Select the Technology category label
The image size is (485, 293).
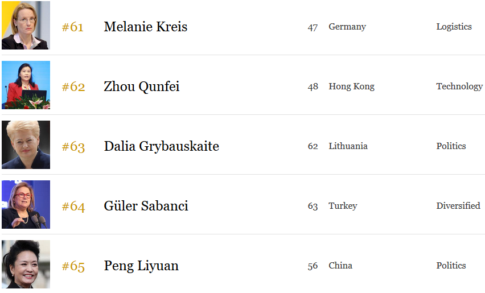click(459, 86)
